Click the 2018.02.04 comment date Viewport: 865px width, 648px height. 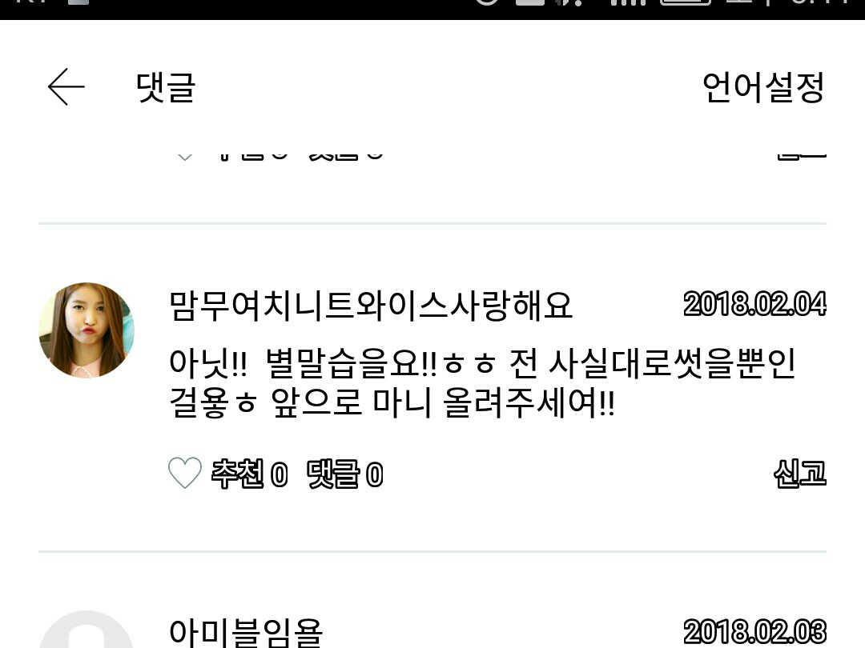754,304
